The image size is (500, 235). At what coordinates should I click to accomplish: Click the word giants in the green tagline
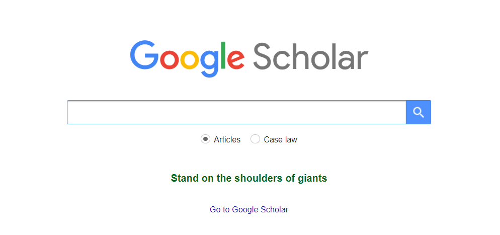pos(312,178)
